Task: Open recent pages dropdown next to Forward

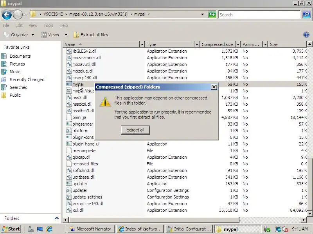Action: tap(24, 14)
